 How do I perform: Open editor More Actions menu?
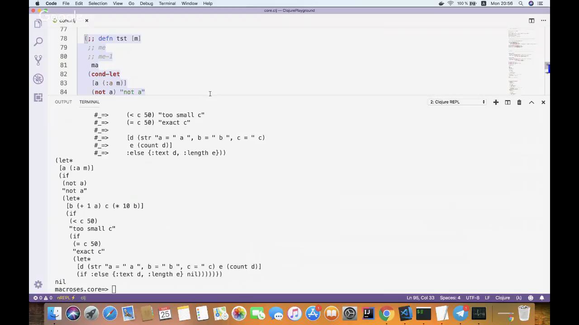point(543,20)
